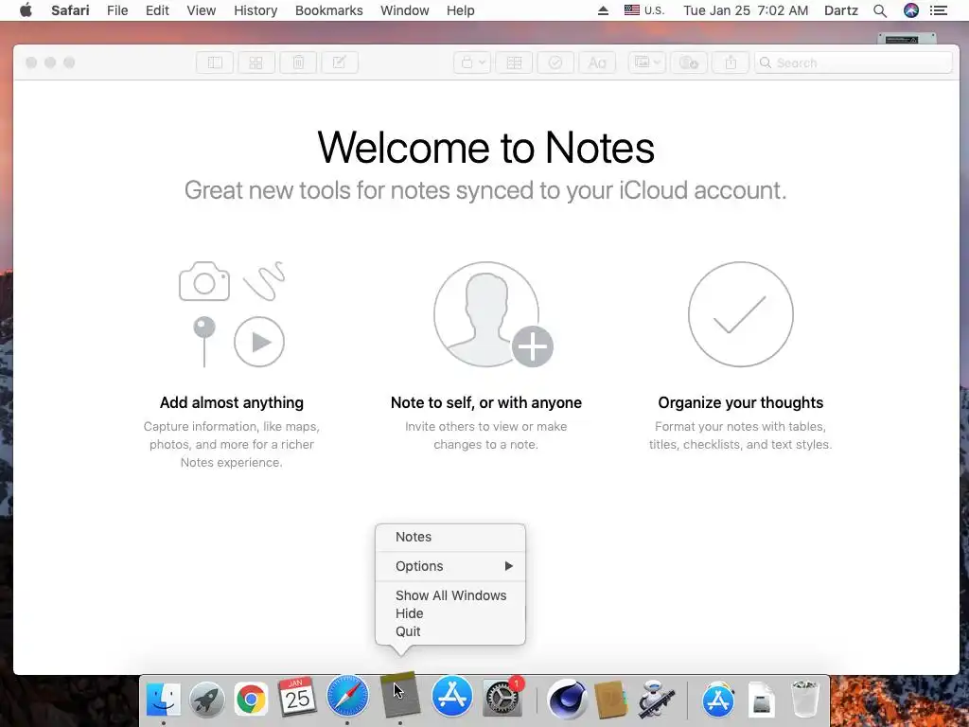Open the Bookmarks menu
The image size is (969, 727).
click(x=328, y=10)
